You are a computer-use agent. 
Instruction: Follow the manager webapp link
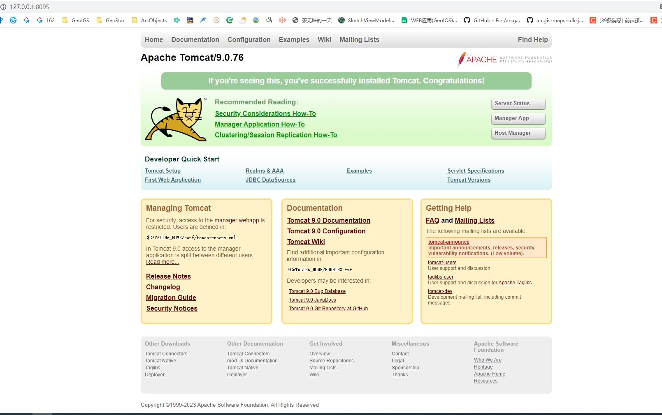coord(237,220)
